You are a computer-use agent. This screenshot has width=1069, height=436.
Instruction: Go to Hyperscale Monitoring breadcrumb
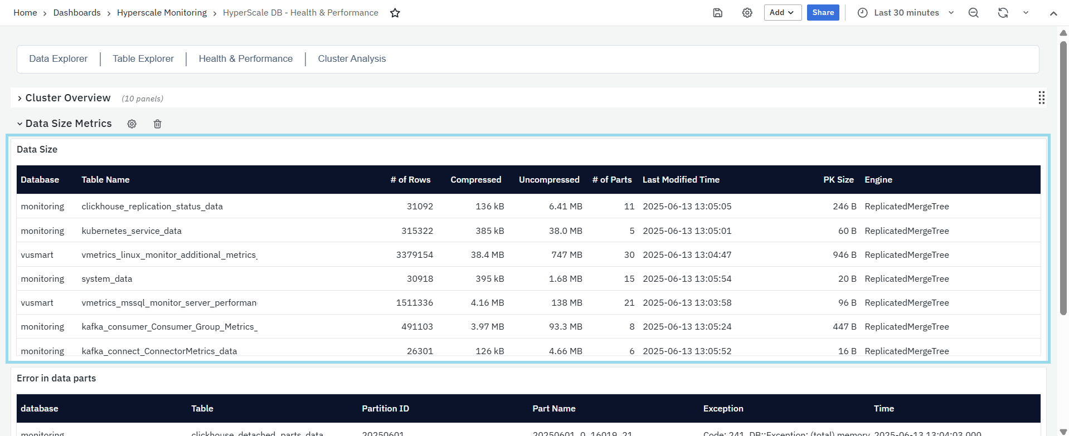162,13
